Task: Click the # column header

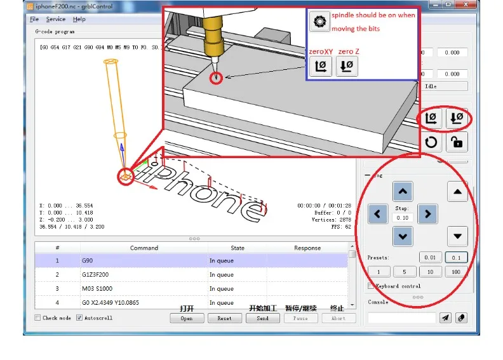Action: (57, 248)
